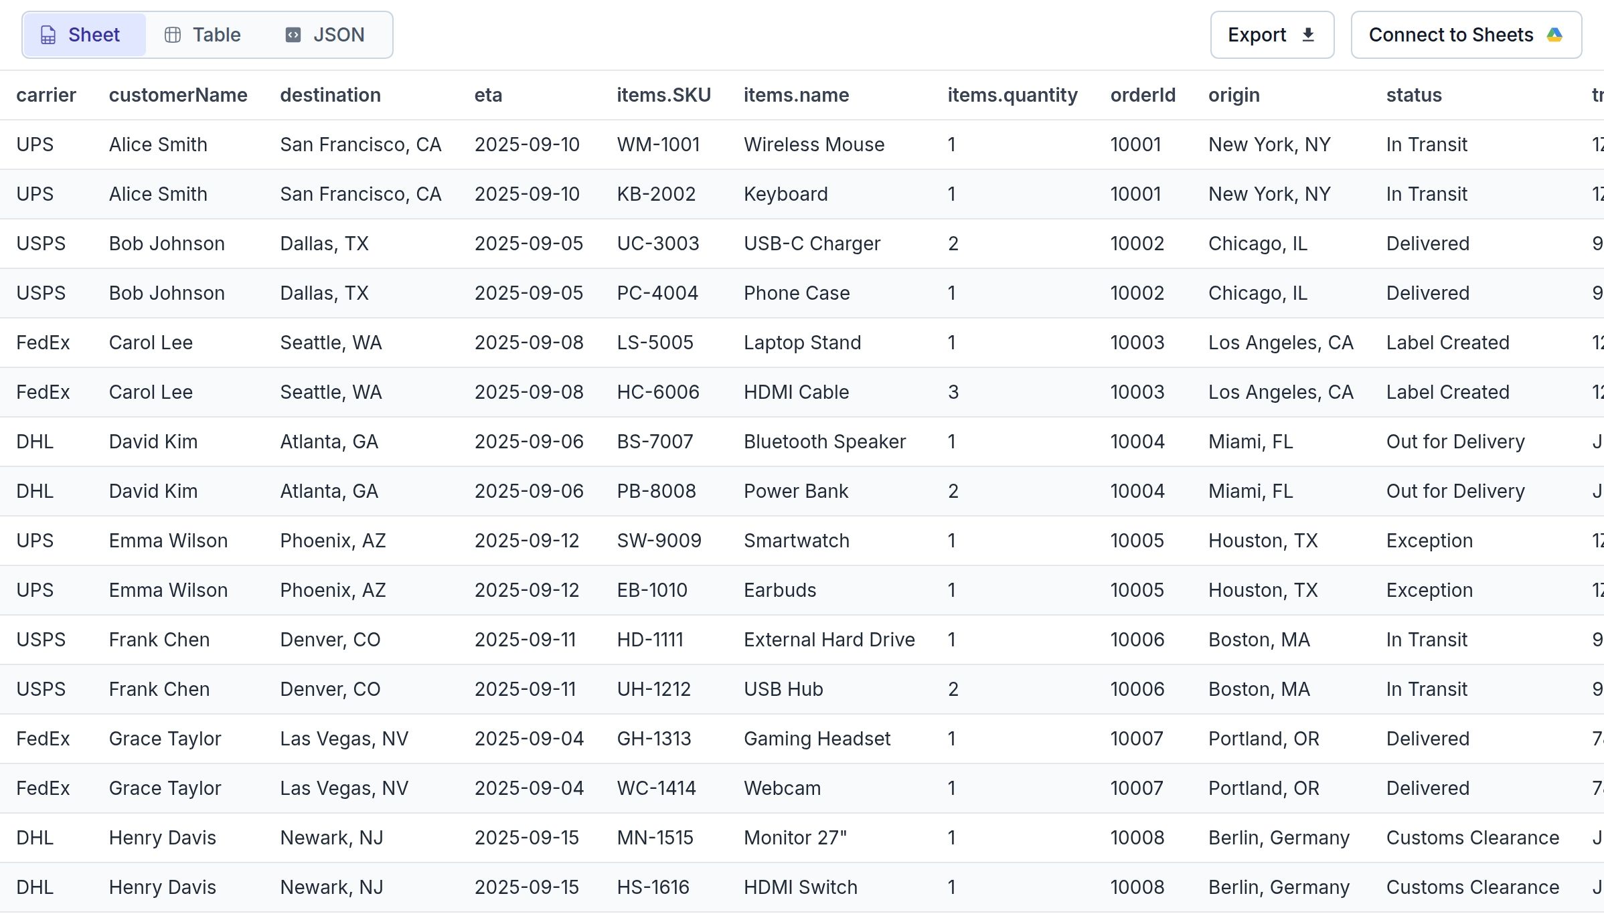Click the status column header
1604x914 pixels.
(1414, 95)
